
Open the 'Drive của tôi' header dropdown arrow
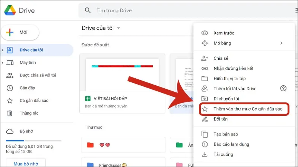click(x=118, y=28)
